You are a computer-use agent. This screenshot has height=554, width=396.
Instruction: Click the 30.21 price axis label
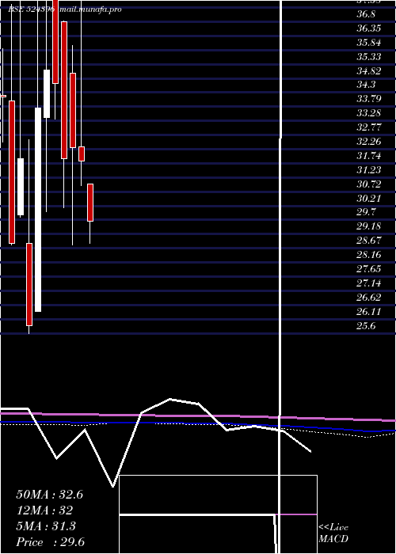click(x=369, y=198)
